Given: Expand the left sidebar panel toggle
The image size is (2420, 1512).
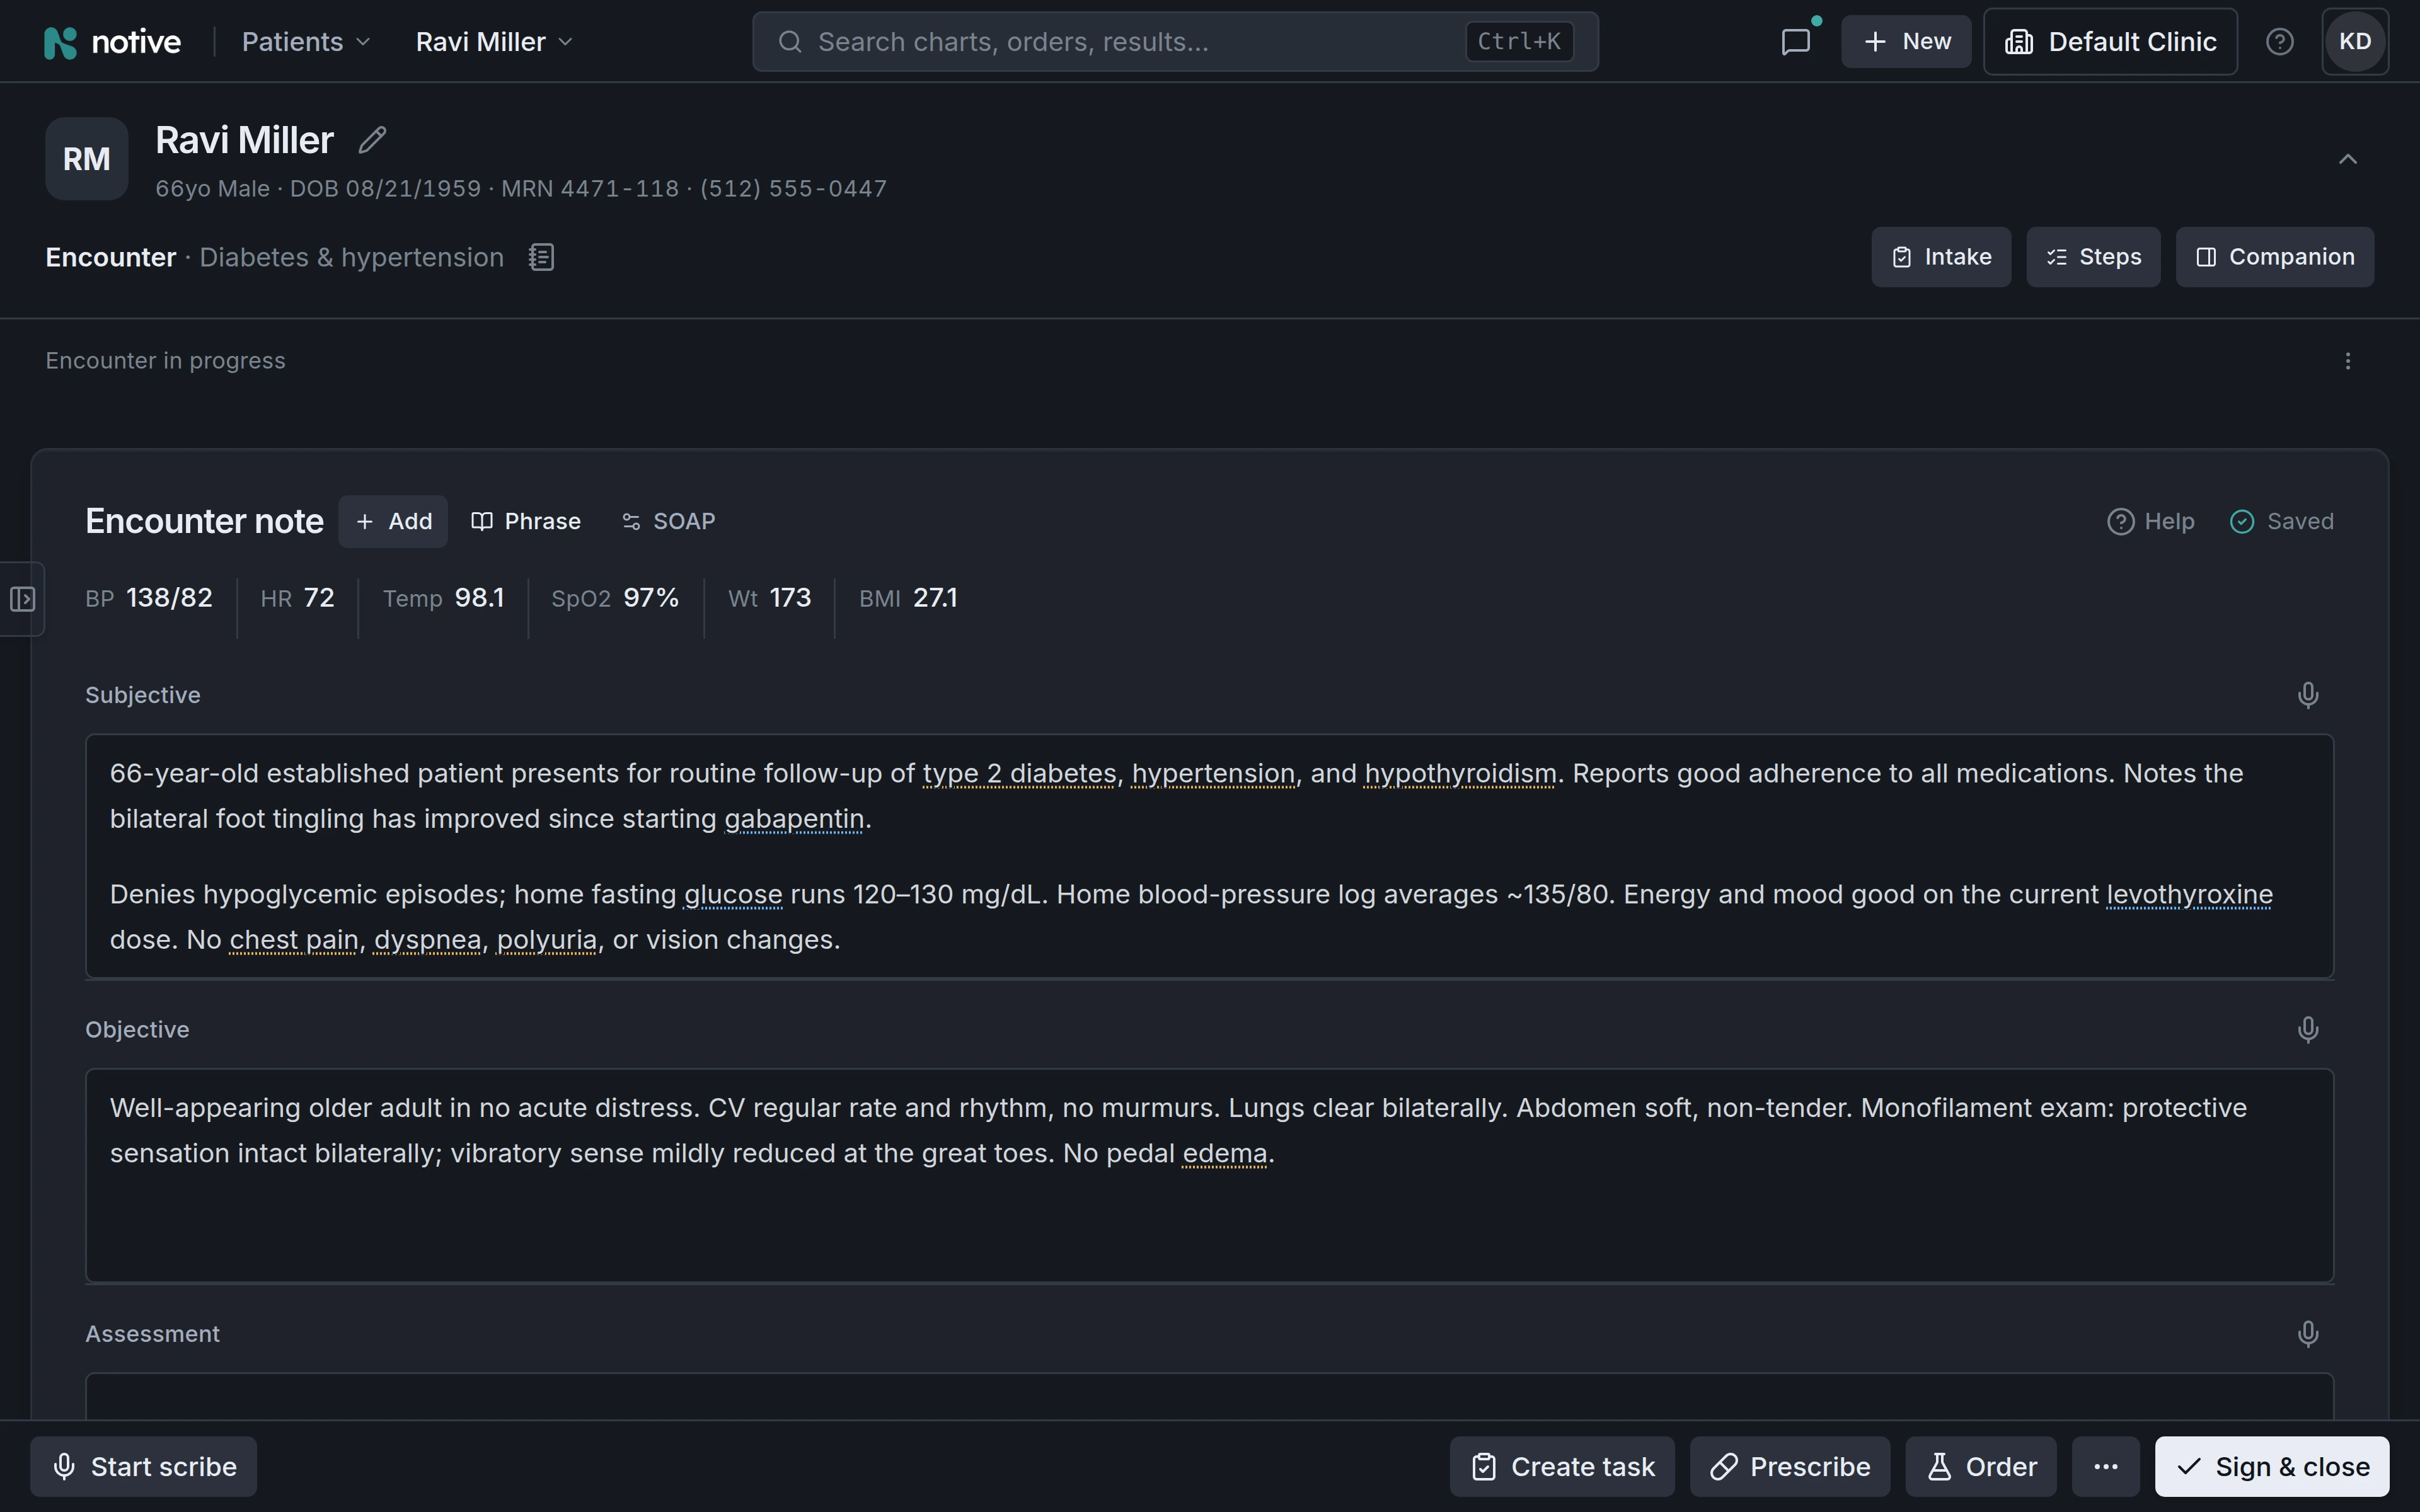Looking at the screenshot, I should [22, 599].
